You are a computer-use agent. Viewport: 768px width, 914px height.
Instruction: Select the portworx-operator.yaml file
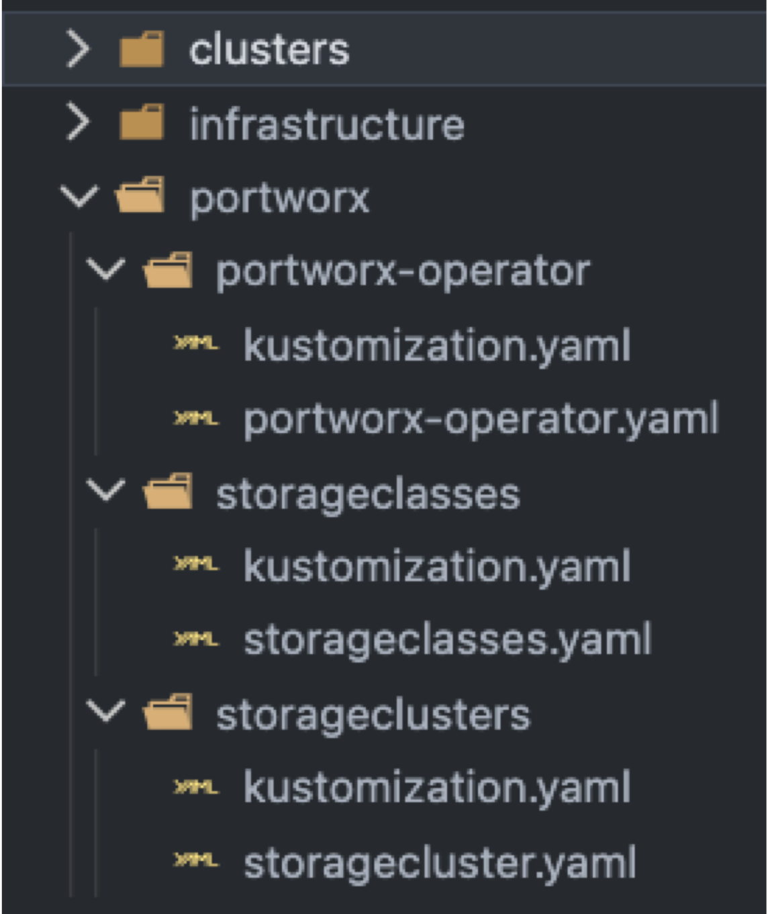point(480,420)
